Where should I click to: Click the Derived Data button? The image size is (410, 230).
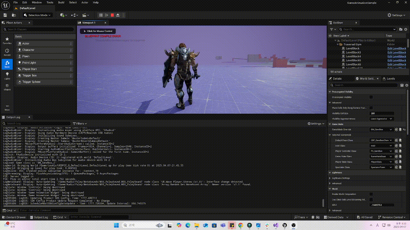pyautogui.click(x=336, y=217)
